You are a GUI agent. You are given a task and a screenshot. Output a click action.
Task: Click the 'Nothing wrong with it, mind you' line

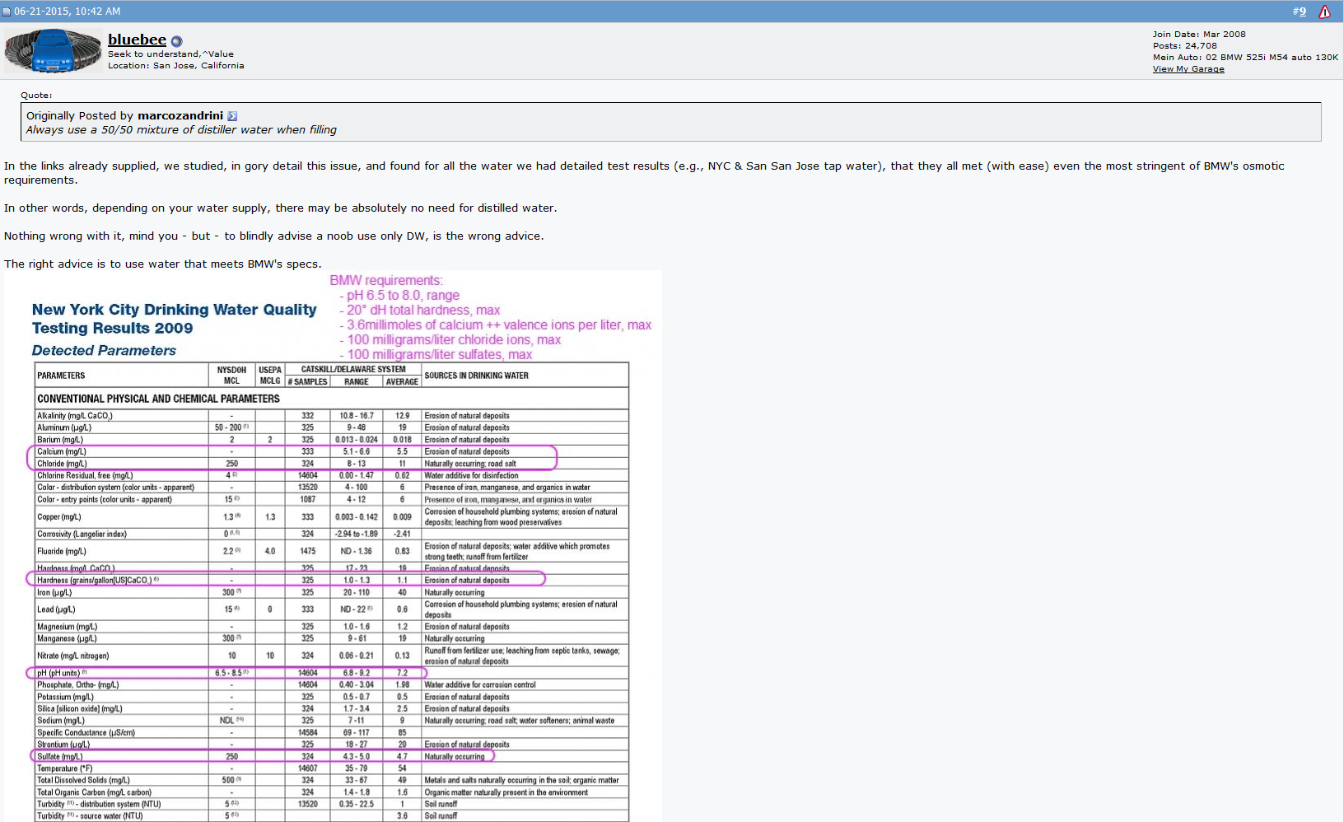tap(274, 236)
